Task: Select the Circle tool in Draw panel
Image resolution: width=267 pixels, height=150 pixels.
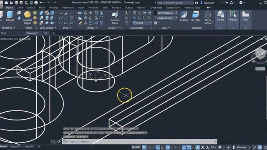Action: (71, 18)
